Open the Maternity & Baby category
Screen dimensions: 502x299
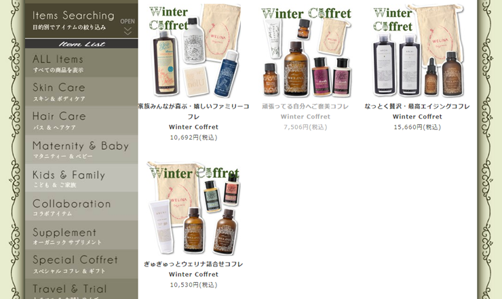[81, 149]
